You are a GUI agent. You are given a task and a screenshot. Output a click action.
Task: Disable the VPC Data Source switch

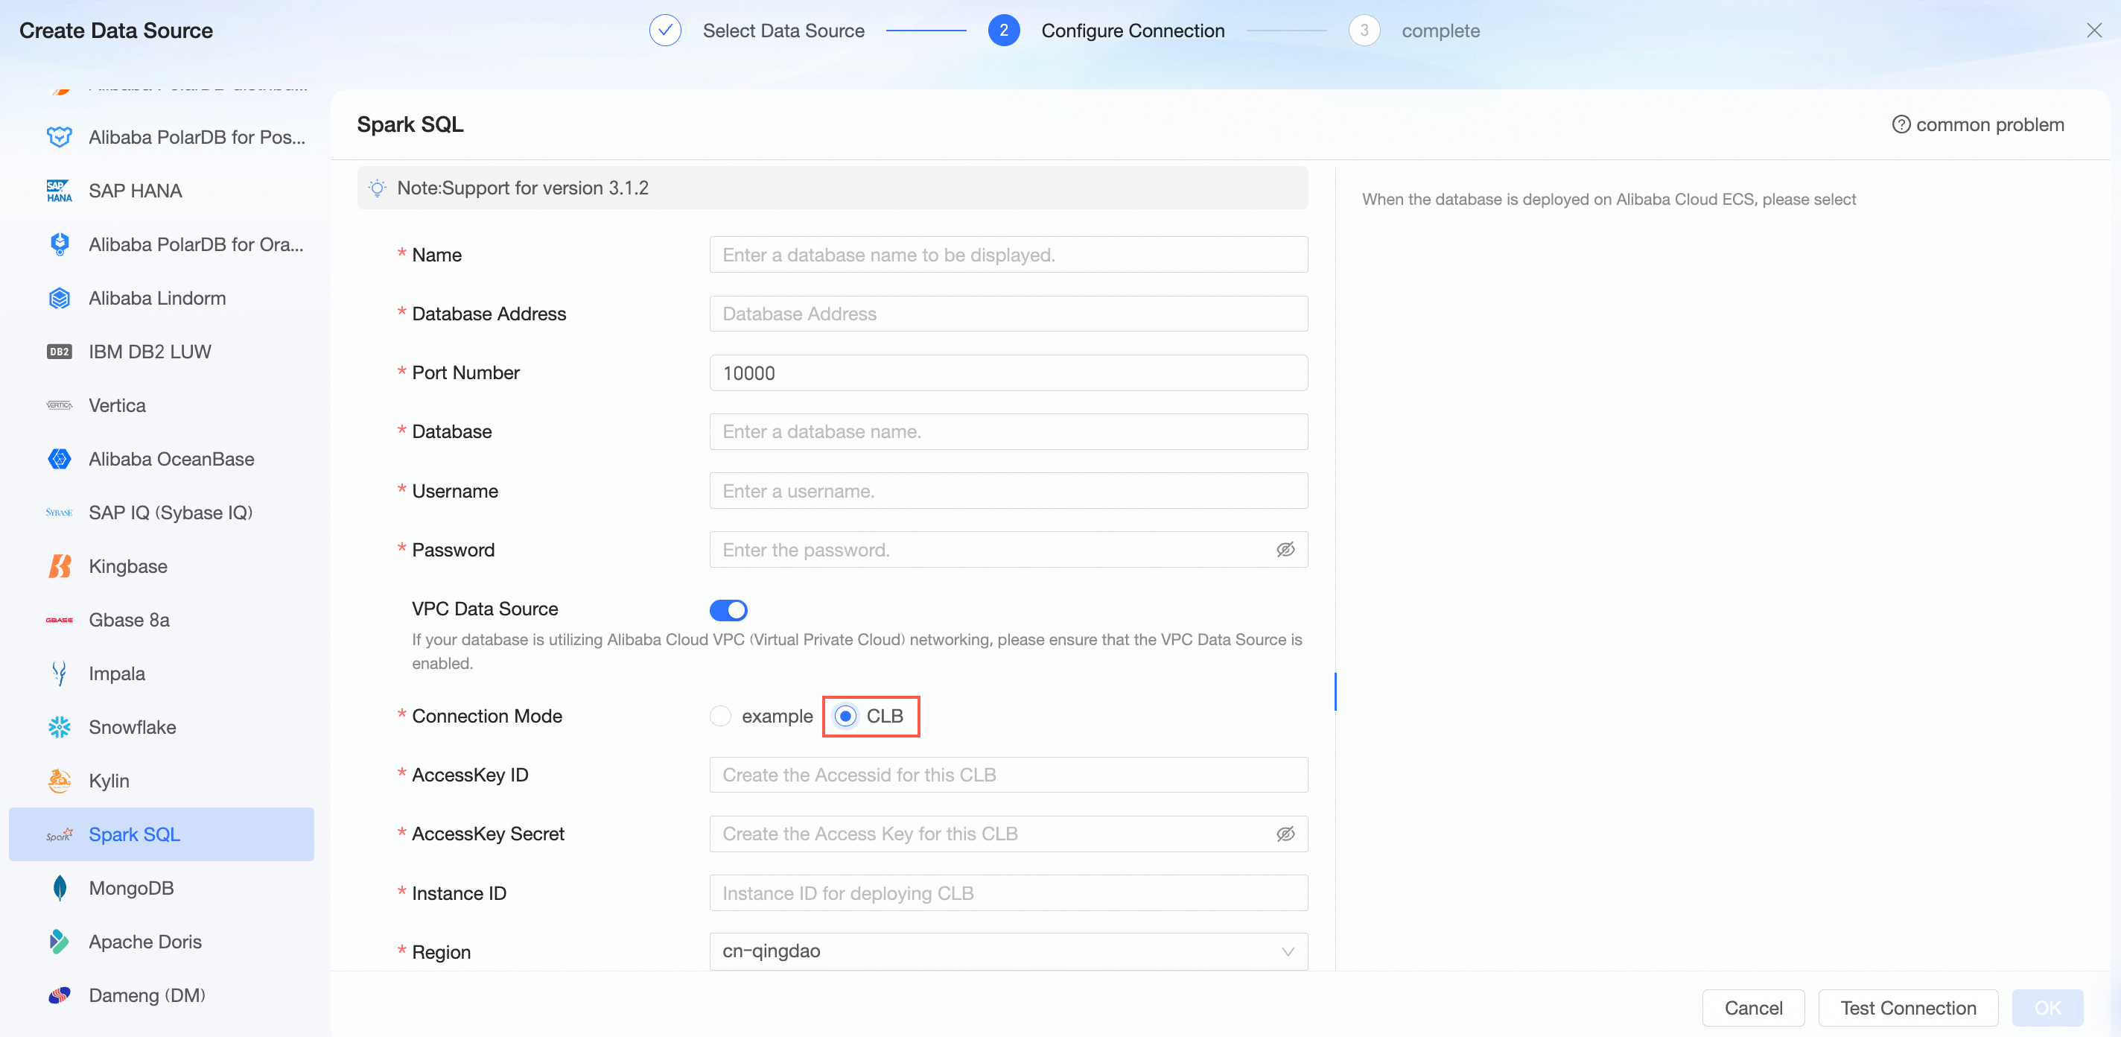(x=728, y=609)
